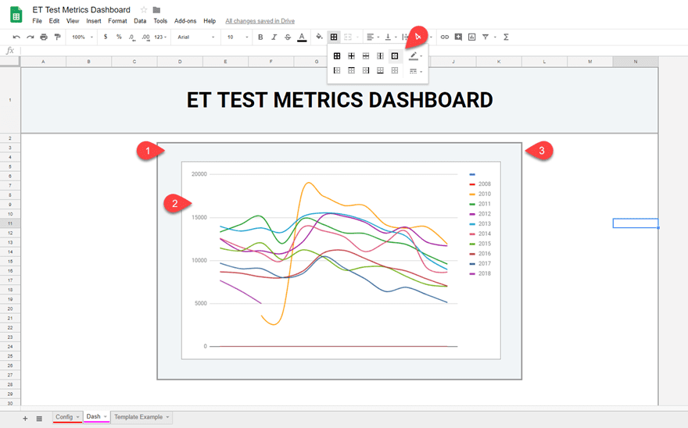The image size is (688, 428).
Task: Toggle italic formatting
Action: [x=274, y=37]
